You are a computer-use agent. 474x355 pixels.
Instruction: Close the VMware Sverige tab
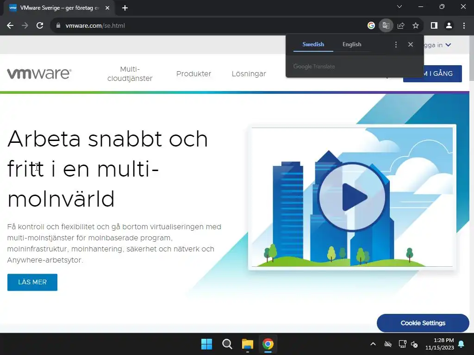pyautogui.click(x=107, y=8)
